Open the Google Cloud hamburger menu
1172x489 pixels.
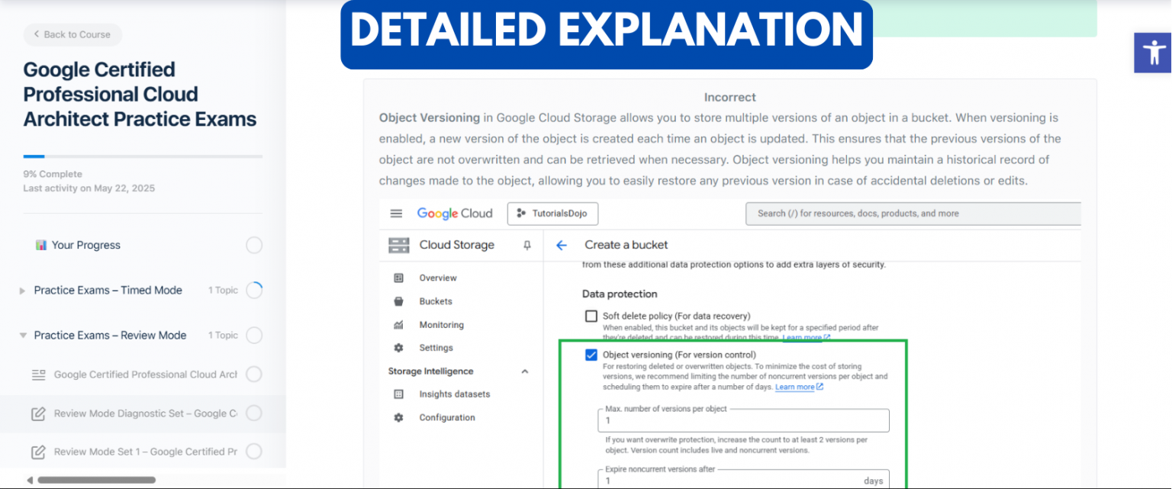click(396, 213)
